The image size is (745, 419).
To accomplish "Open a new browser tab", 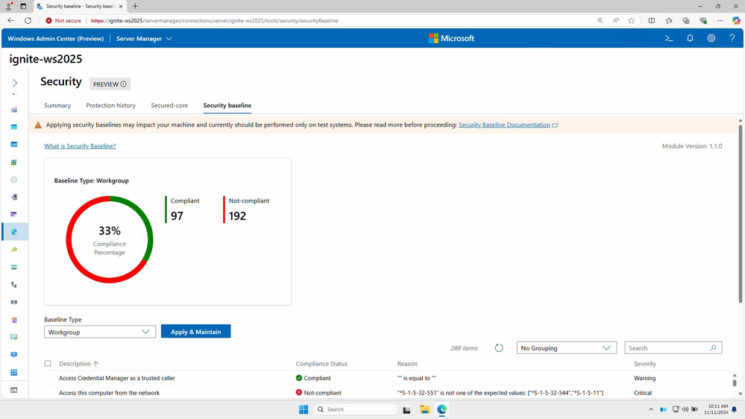I will point(136,6).
